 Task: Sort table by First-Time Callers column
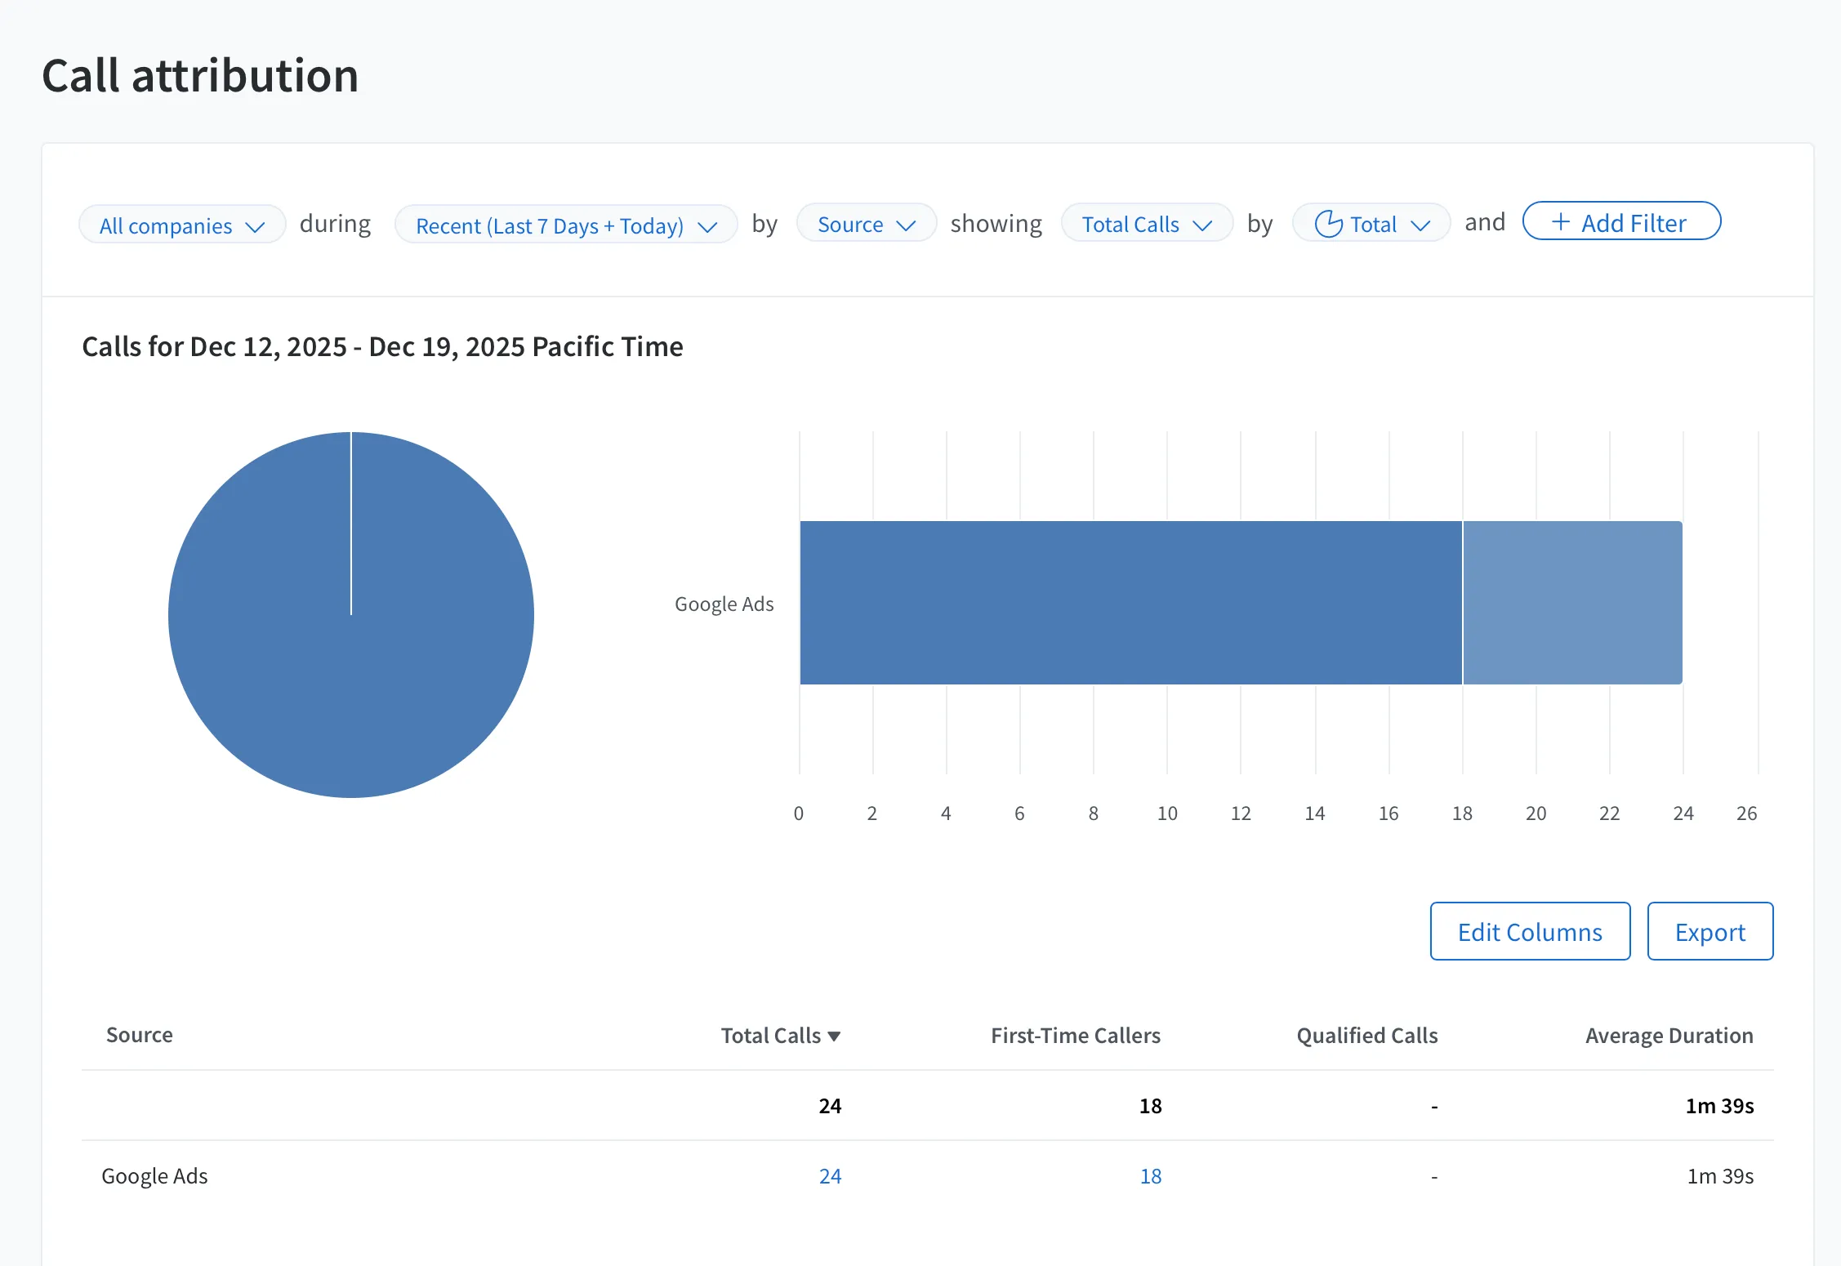tap(1076, 1036)
